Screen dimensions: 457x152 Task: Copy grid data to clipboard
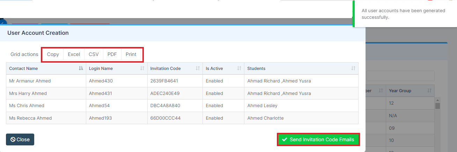53,54
